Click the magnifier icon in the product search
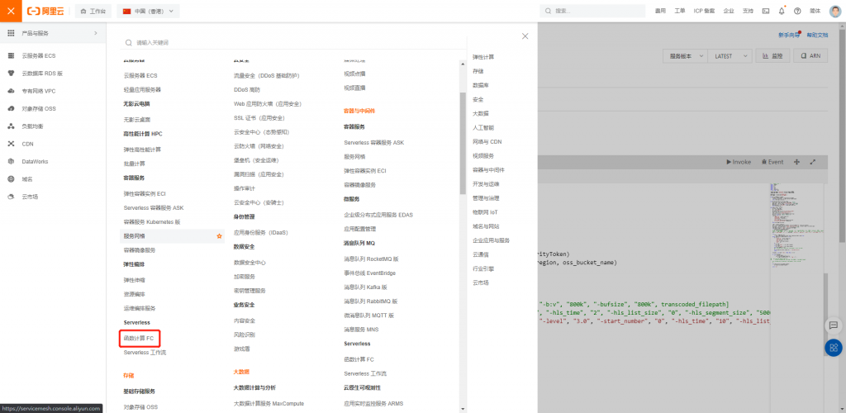The image size is (846, 413). click(128, 43)
